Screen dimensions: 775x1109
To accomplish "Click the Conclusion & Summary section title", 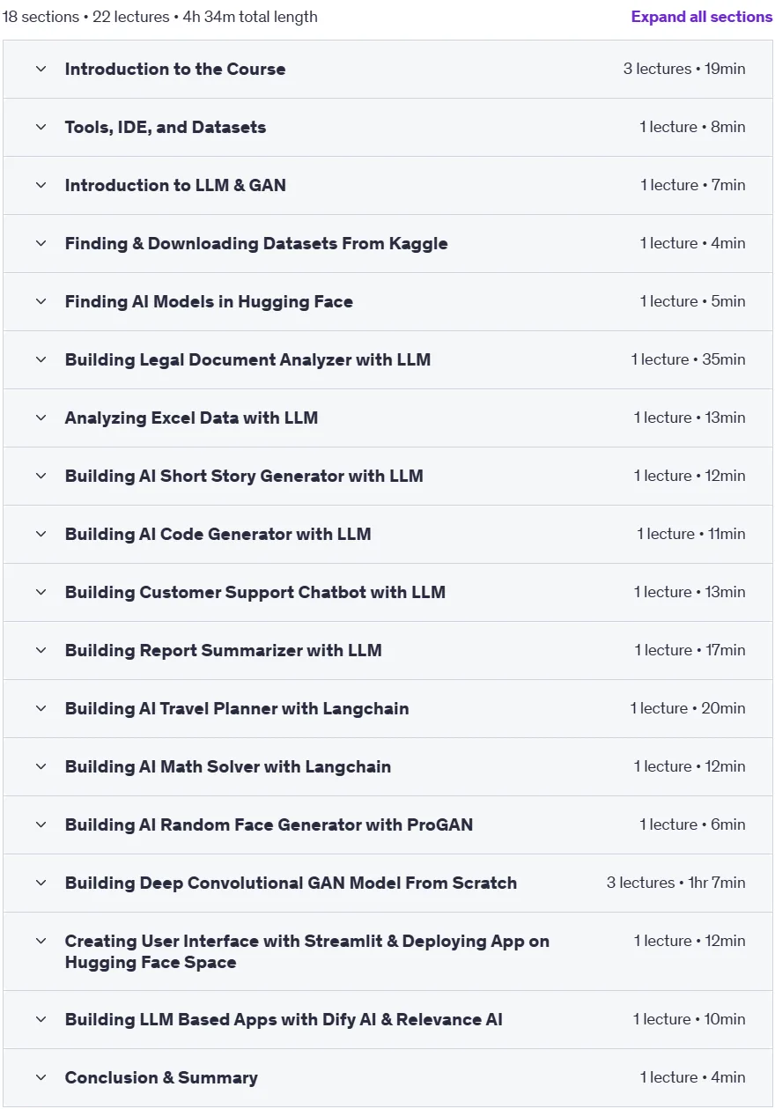I will (x=161, y=1077).
